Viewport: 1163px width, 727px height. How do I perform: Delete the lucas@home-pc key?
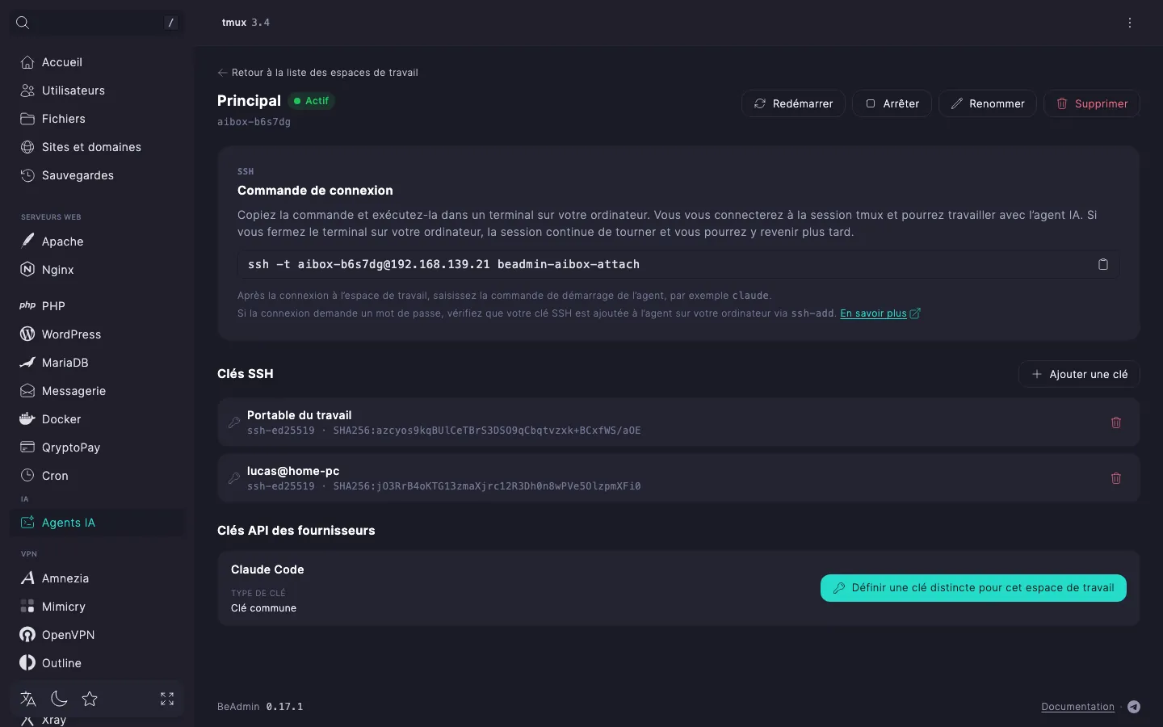coord(1116,478)
